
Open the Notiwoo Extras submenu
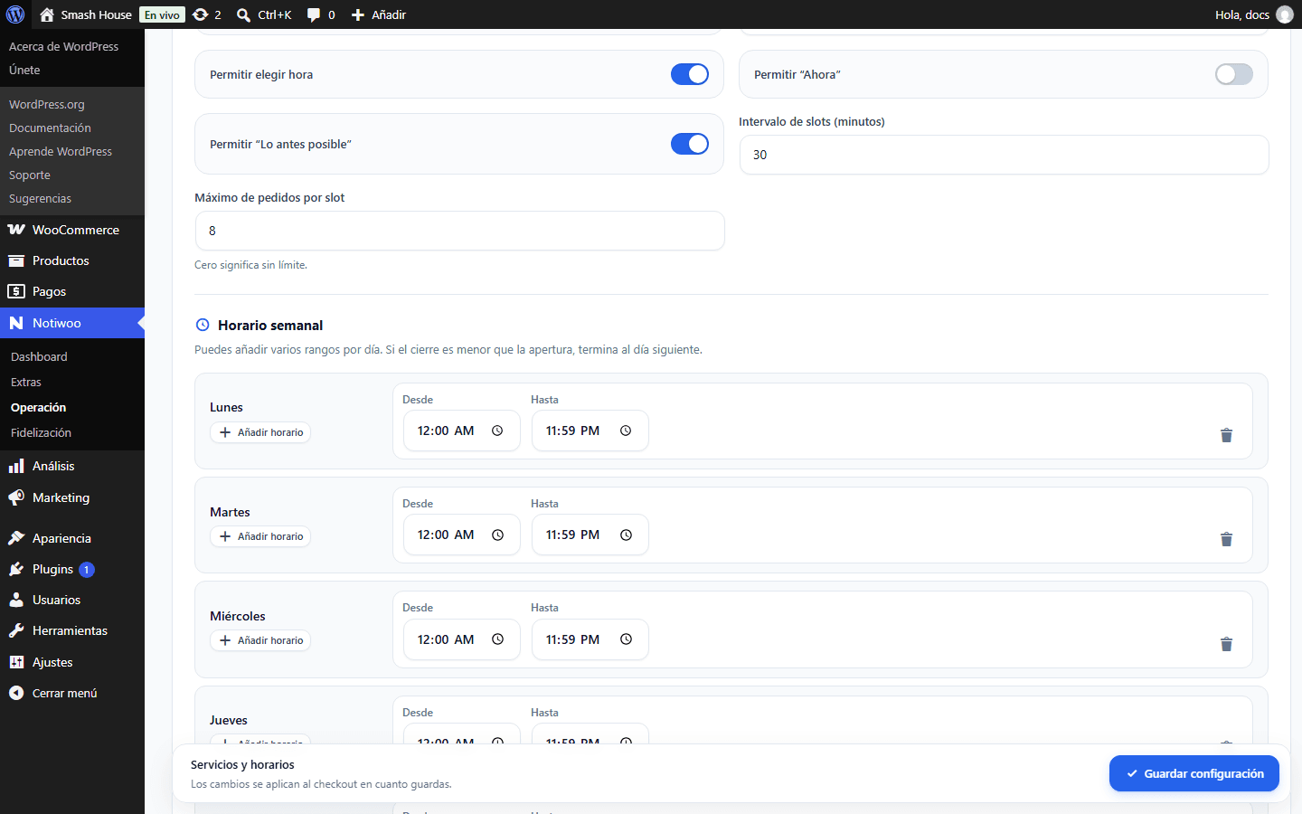tap(26, 382)
